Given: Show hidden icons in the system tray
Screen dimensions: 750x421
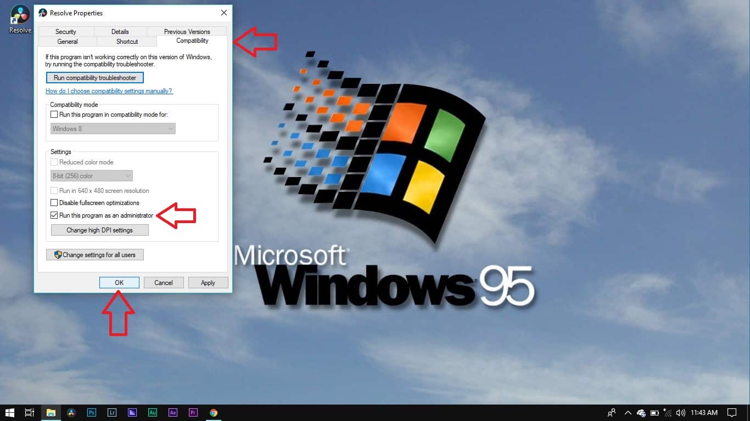Looking at the screenshot, I should (628, 413).
